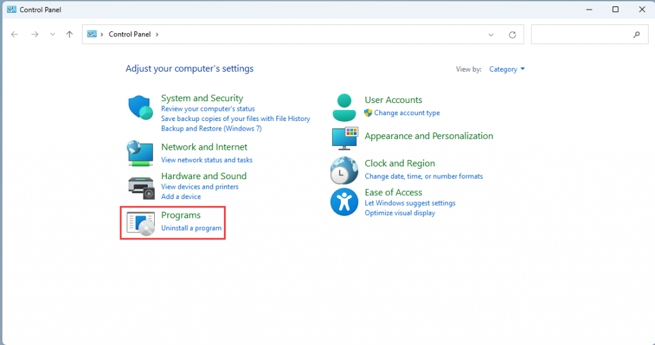Image resolution: width=655 pixels, height=345 pixels.
Task: Click Review your computer's status
Action: click(x=208, y=109)
